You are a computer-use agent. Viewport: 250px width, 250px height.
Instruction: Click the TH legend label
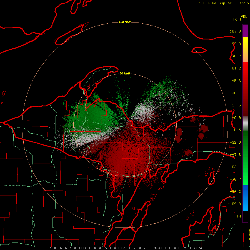coord(239,216)
